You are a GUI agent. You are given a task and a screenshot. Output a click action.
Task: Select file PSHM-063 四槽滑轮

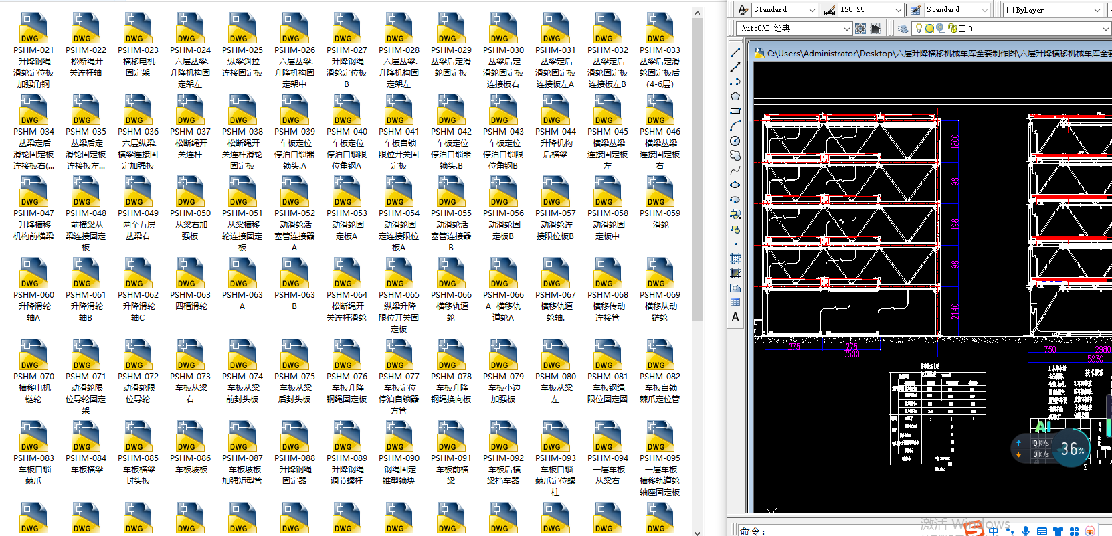[190, 284]
